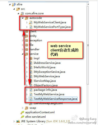Select applicationContext.xml file name
This screenshot has width=98, height=125.
[x=40, y=112]
